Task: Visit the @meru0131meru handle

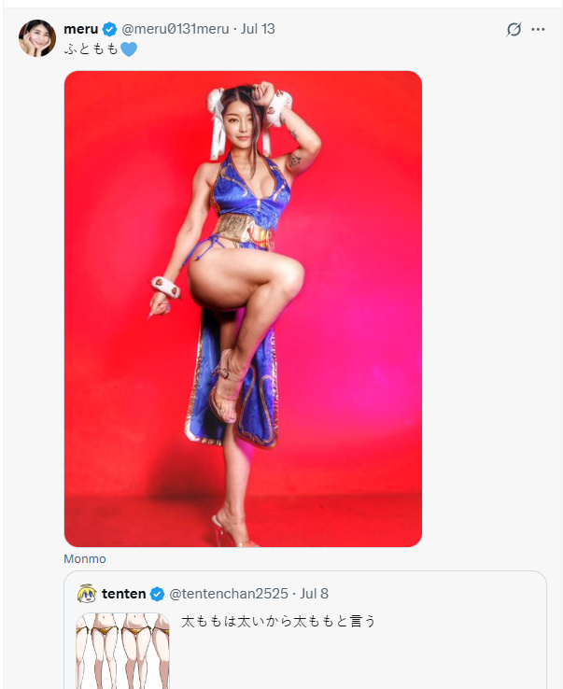Action: [x=175, y=29]
